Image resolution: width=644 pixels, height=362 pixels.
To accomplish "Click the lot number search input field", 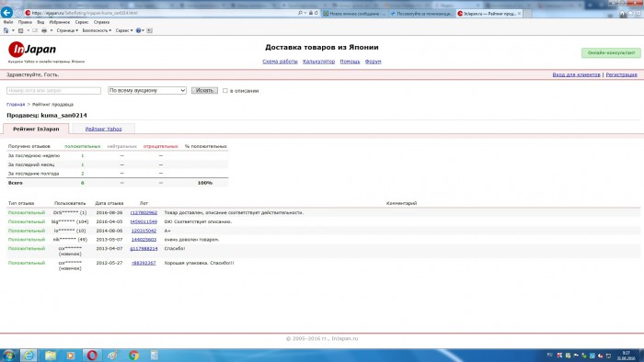I will tap(53, 91).
